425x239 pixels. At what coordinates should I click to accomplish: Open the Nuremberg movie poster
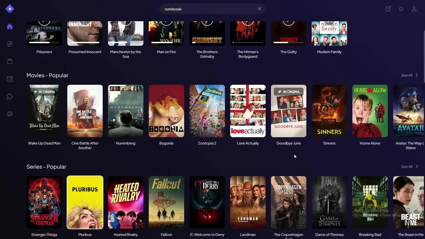pos(126,111)
